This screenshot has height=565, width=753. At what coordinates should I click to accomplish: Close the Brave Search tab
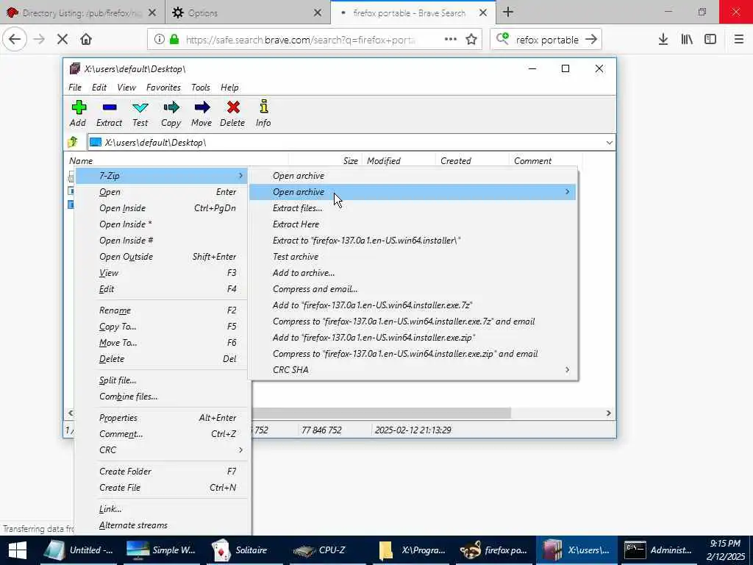483,13
